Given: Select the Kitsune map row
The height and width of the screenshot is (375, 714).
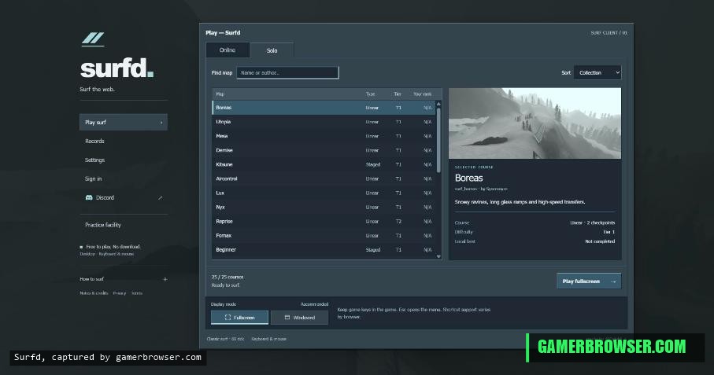Looking at the screenshot, I should pos(324,164).
